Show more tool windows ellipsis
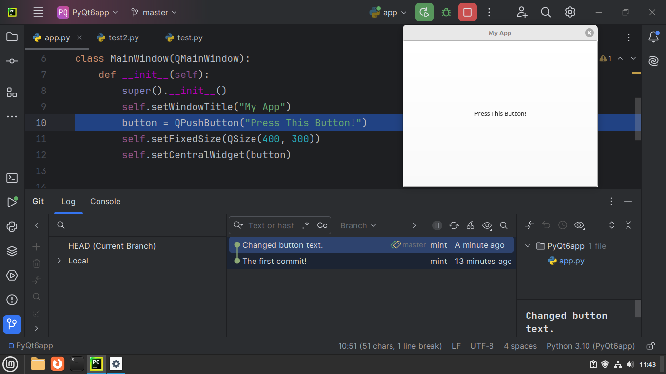This screenshot has height=374, width=666. click(12, 117)
